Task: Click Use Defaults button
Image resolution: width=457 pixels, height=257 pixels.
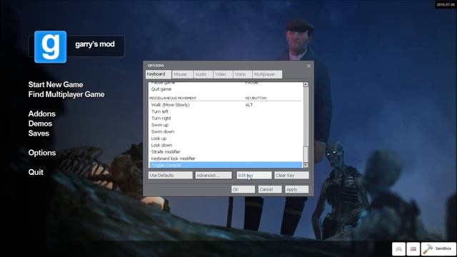Action: 171,175
